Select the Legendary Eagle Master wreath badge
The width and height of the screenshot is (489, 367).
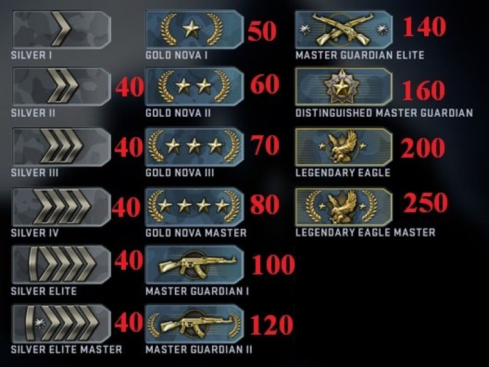(x=344, y=206)
